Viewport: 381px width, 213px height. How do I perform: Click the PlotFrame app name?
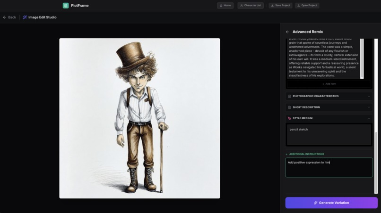pos(80,6)
